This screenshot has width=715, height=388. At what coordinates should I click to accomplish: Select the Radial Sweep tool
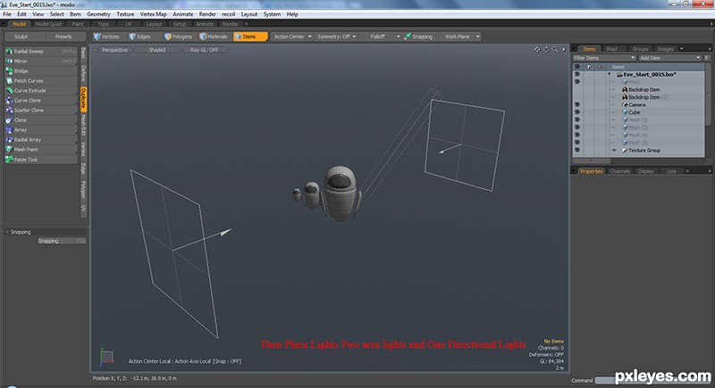[x=41, y=52]
